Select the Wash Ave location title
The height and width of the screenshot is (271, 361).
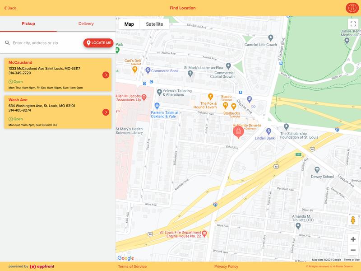pyautogui.click(x=18, y=100)
